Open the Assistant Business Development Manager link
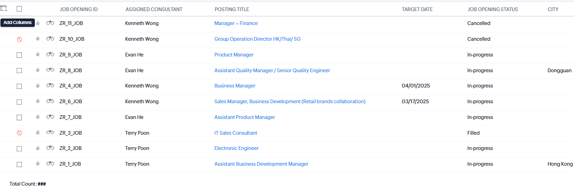Screen dimensions: 574x193 (x=261, y=164)
